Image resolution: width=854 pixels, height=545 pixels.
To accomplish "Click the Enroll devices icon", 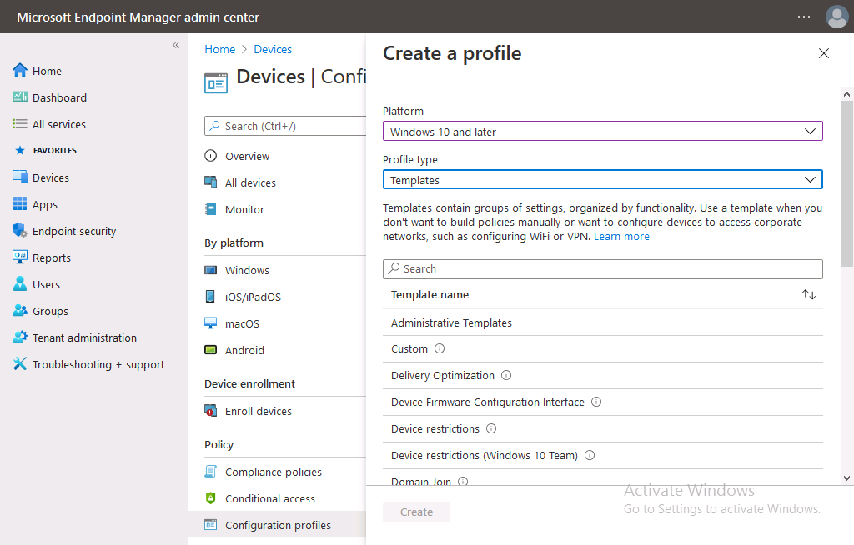I will tap(211, 411).
